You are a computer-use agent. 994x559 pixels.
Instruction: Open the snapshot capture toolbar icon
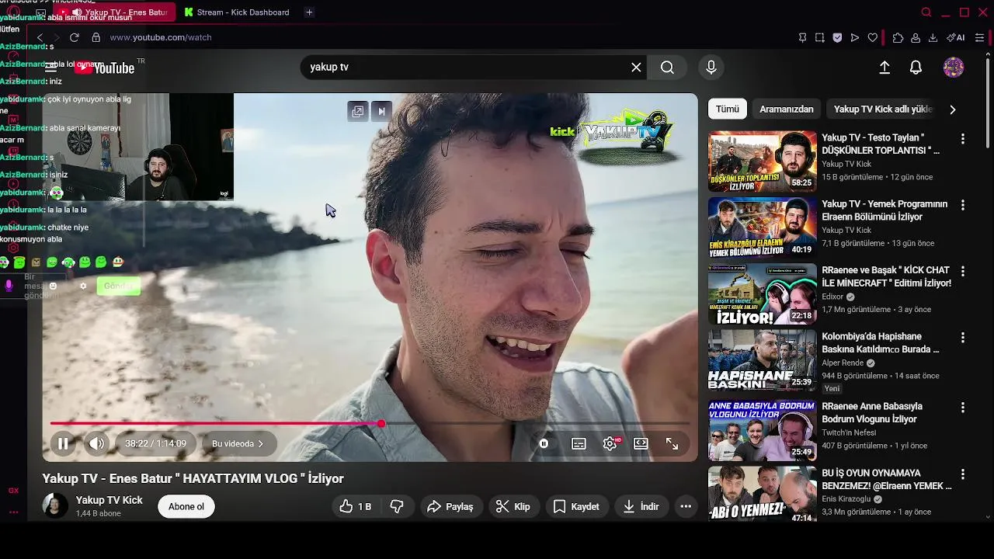819,37
